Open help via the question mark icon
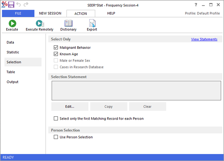The width and height of the screenshot is (224, 161). coord(196,5)
